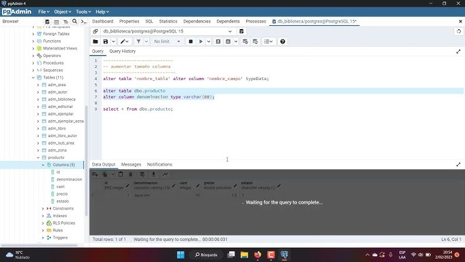Select the denominacion column in tree
The width and height of the screenshot is (465, 262).
click(x=69, y=179)
